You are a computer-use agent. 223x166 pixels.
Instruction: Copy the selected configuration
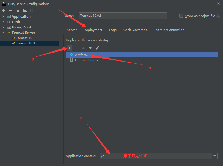click(18, 11)
